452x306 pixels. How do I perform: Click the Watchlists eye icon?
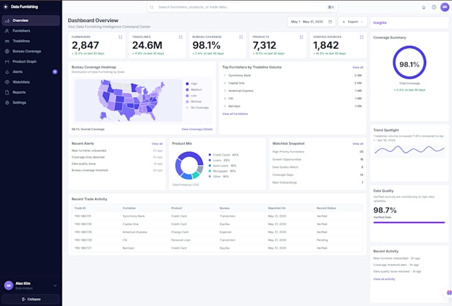point(7,82)
